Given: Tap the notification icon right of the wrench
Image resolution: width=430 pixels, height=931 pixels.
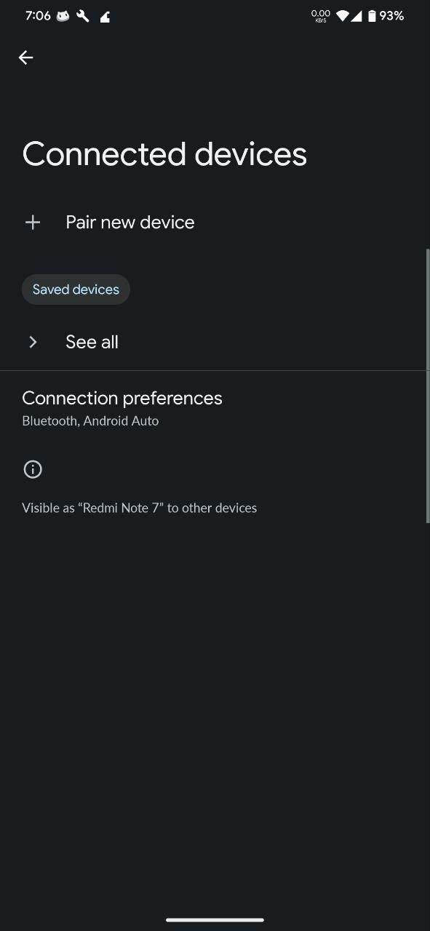Looking at the screenshot, I should 105,16.
